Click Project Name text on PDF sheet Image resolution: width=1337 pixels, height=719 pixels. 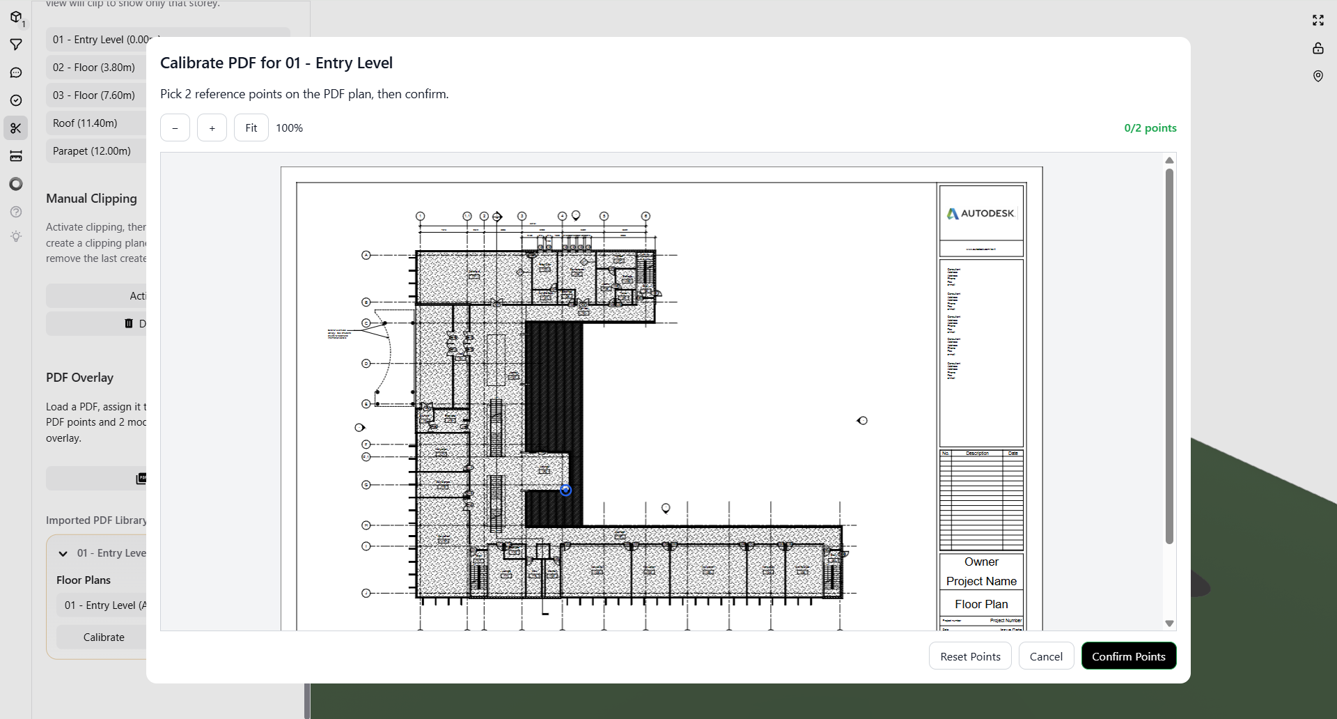(x=981, y=581)
